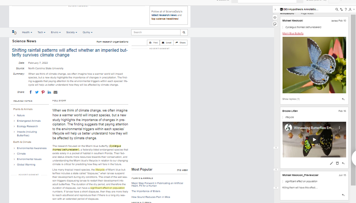Image resolution: width=356 pixels, height=203 pixels.
Task: Click the Hypothesis sidebar scrollbar
Action: [x=353, y=100]
